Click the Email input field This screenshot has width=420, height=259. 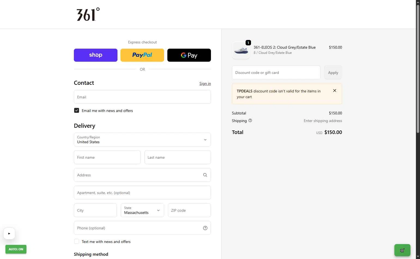(x=142, y=97)
